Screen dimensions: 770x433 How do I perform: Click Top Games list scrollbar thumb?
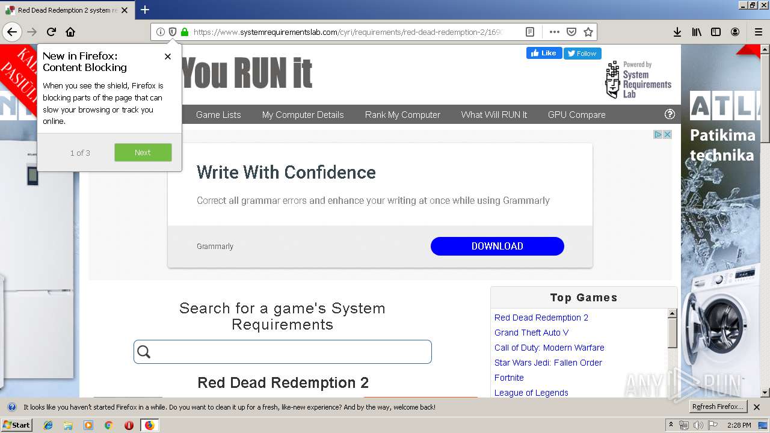point(673,333)
